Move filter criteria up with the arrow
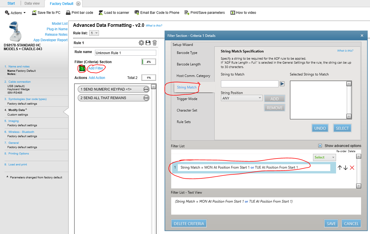The image size is (370, 234). pos(340,168)
